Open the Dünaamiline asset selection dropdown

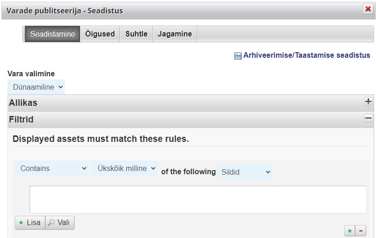coord(36,87)
